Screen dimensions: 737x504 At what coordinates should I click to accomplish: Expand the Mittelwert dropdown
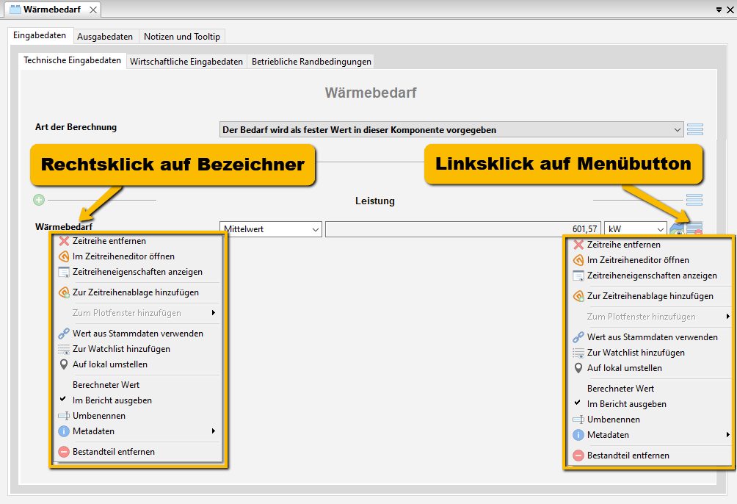[x=271, y=229]
